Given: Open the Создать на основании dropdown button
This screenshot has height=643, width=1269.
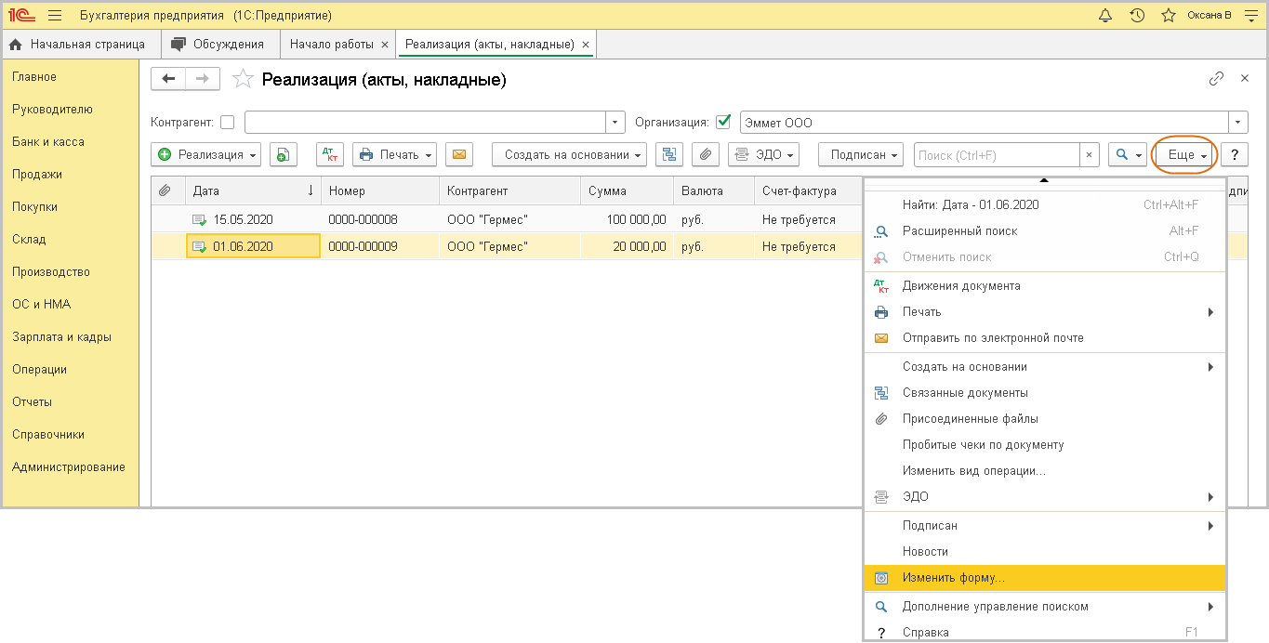Looking at the screenshot, I should pos(569,155).
